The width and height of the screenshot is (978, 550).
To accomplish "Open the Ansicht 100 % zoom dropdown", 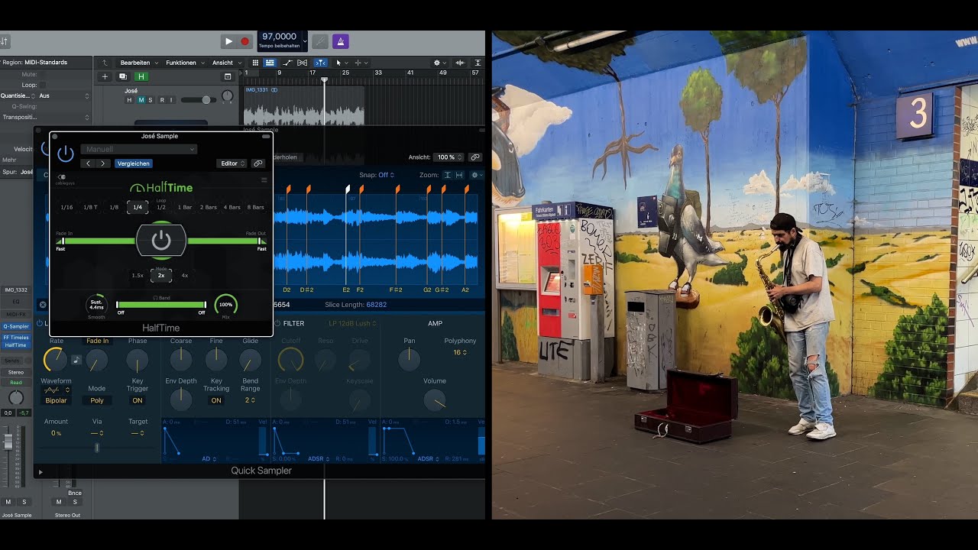I will 449,157.
